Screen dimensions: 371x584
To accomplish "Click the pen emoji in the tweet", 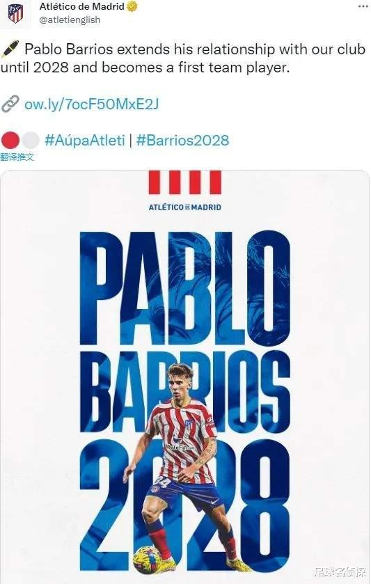I will [10, 49].
